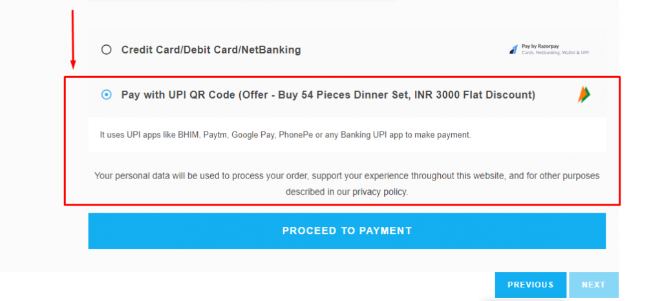The image size is (662, 301).
Task: Click the red arrow annotation head
Action: [x=73, y=64]
